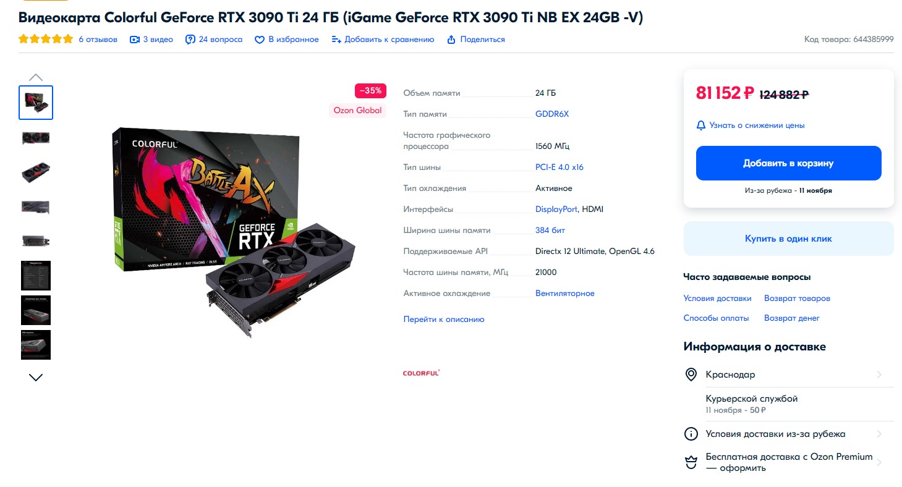Add the item with Добавить в корзину
Screen dimensions: 902x487
(788, 163)
